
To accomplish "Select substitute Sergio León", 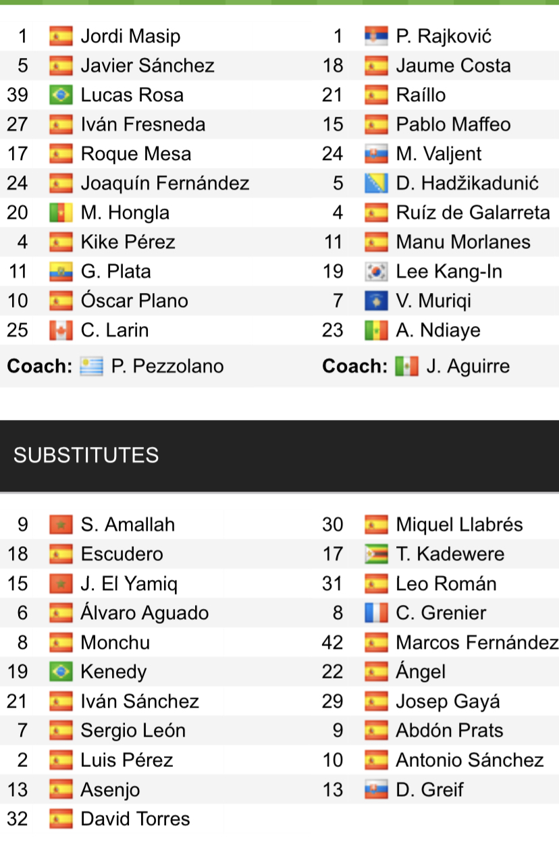I will coord(133,731).
